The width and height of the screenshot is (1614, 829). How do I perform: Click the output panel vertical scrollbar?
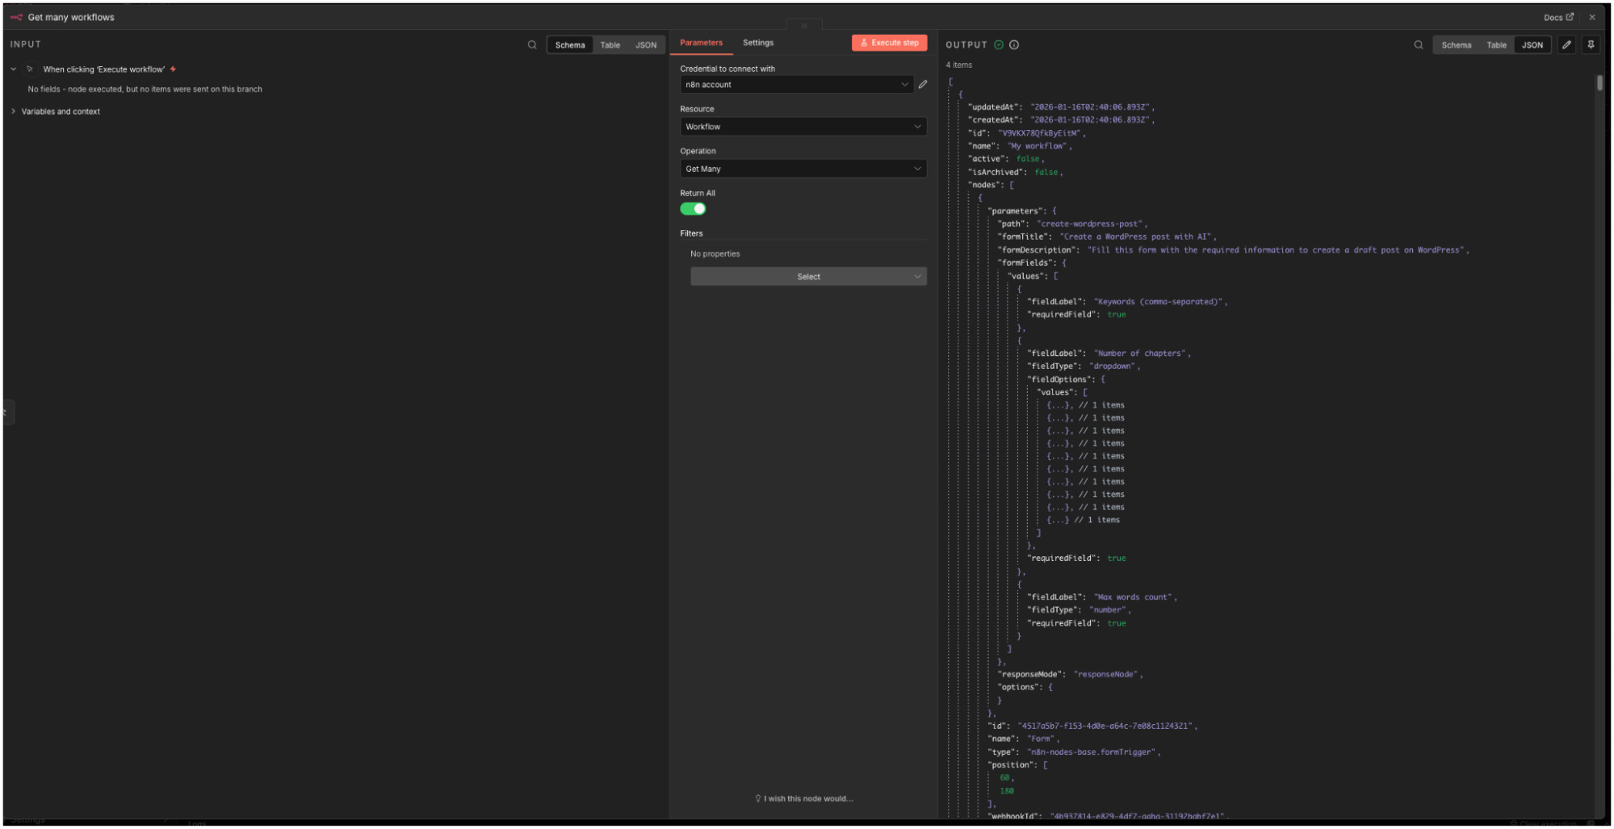(1599, 83)
